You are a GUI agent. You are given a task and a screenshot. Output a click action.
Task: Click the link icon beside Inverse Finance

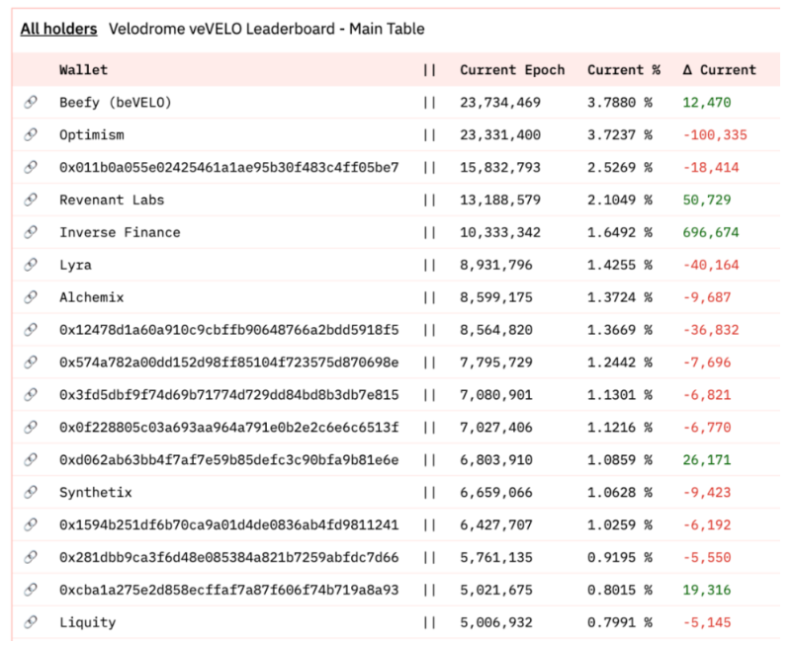(x=31, y=232)
